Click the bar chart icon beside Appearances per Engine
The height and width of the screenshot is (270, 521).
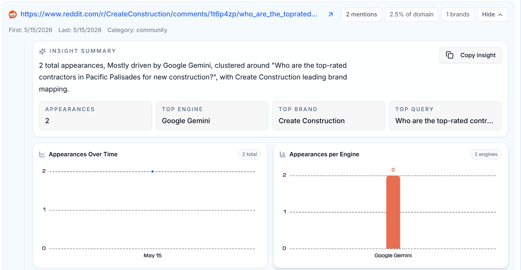pyautogui.click(x=283, y=154)
